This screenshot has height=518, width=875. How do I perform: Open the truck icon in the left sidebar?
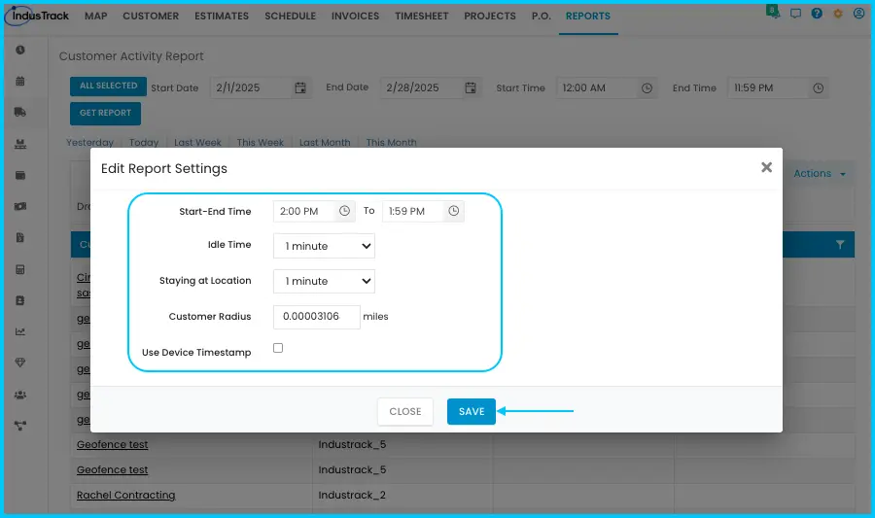[20, 112]
